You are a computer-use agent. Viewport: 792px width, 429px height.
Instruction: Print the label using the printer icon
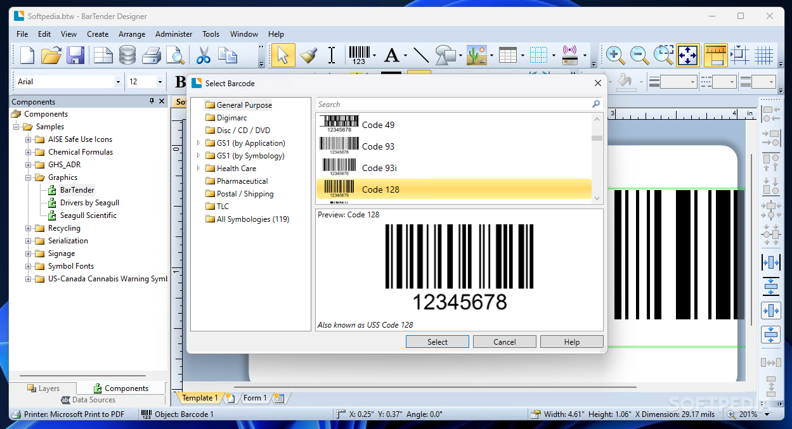[152, 56]
